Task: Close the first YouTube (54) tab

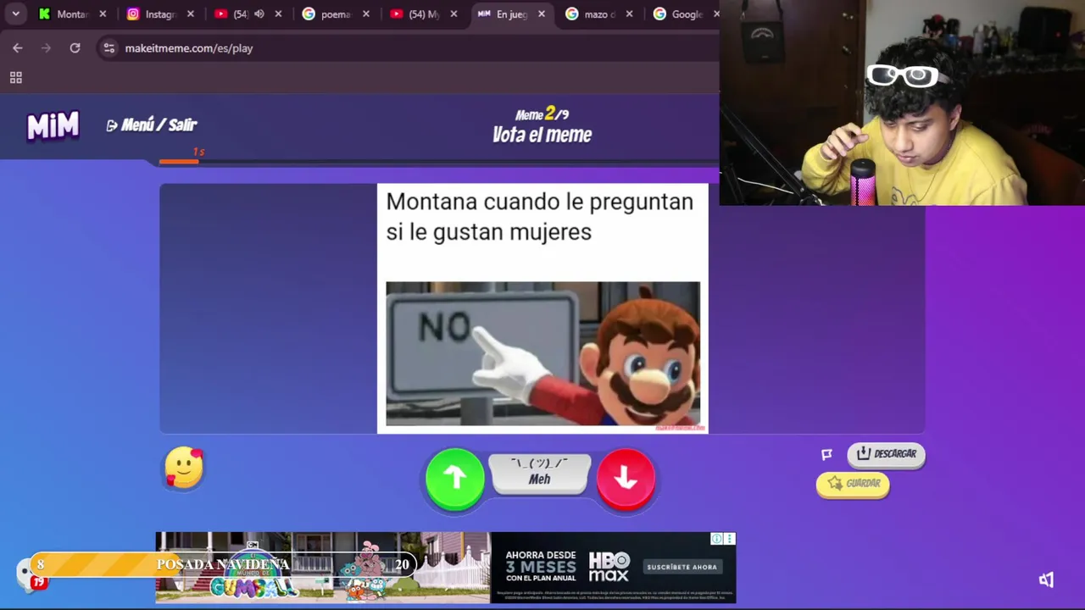Action: point(278,14)
